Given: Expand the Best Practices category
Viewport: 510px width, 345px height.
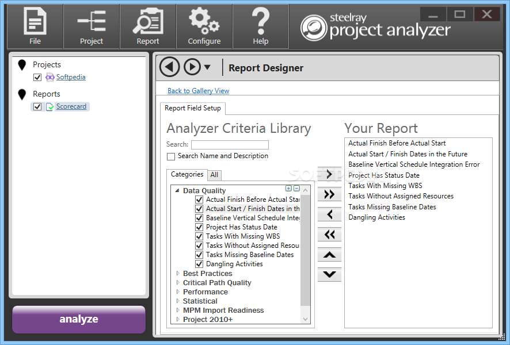Looking at the screenshot, I should point(178,273).
